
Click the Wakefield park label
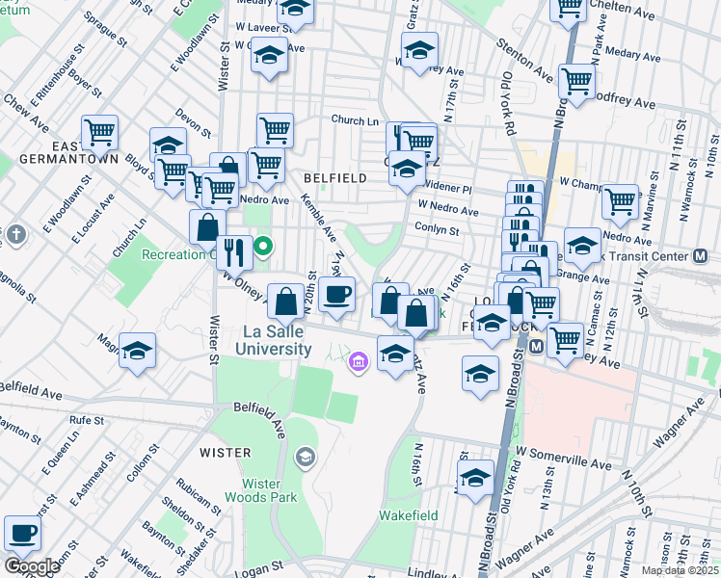click(x=409, y=515)
